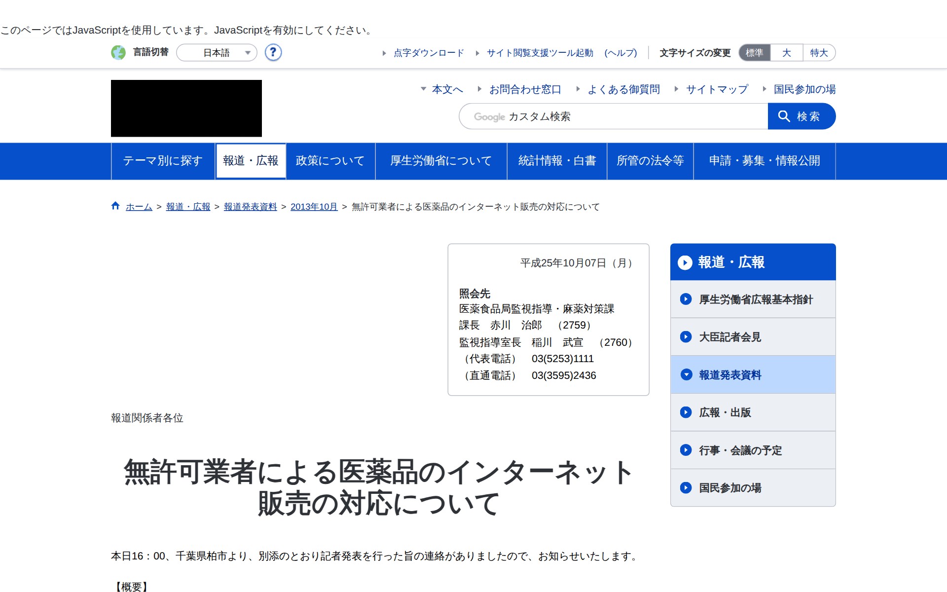Click the arrow icon beside 大臣記者会見
This screenshot has width=947, height=592.
(x=685, y=337)
